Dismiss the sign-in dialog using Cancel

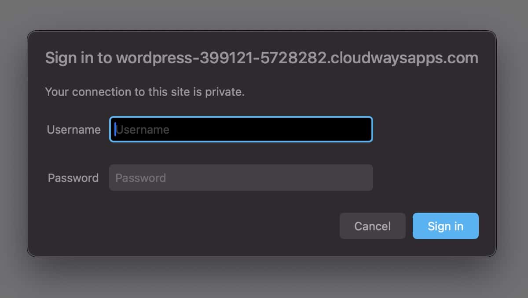point(372,226)
